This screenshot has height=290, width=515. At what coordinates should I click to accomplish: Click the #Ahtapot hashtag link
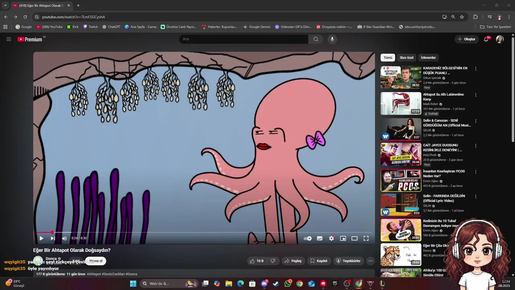(x=94, y=274)
